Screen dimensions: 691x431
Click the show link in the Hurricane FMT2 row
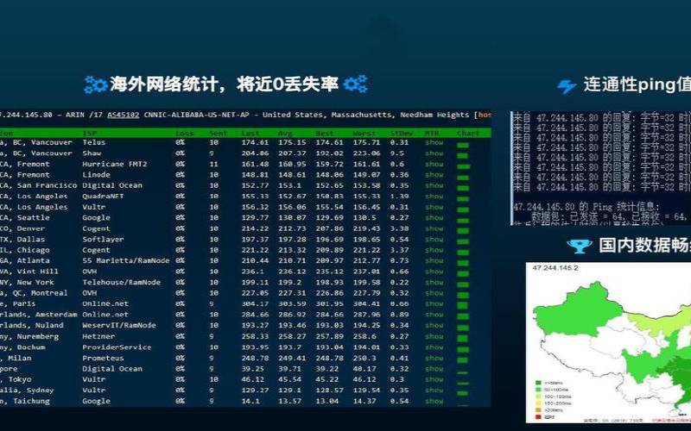[434, 164]
